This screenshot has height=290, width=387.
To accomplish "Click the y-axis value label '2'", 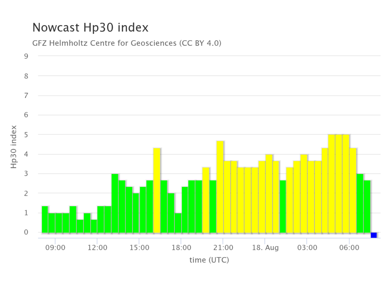I will pyautogui.click(x=26, y=193).
